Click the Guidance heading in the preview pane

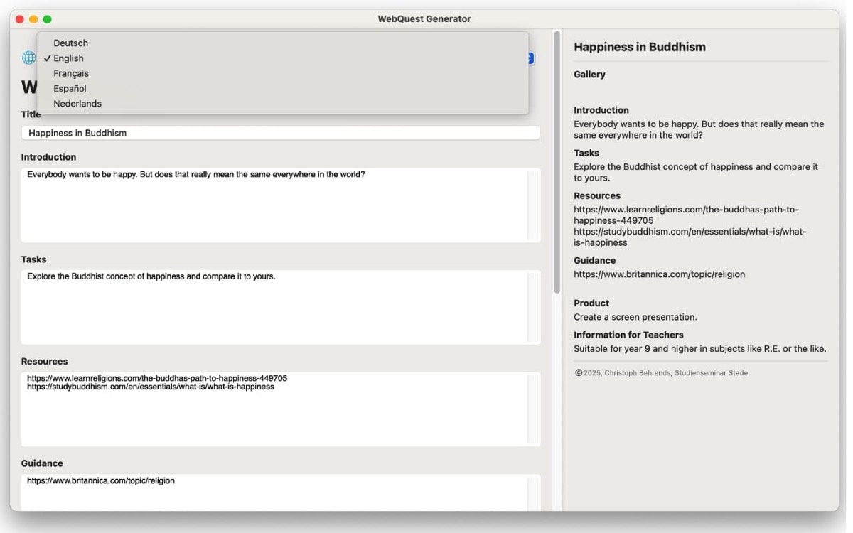(595, 261)
